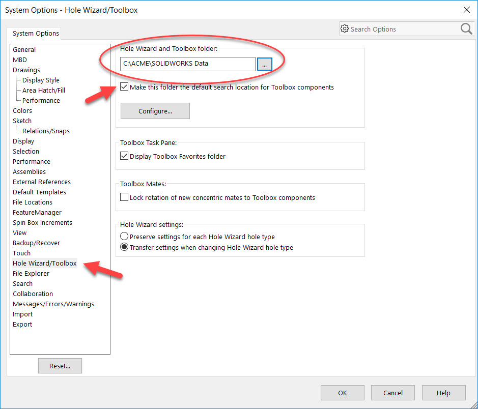Open the Configure dialog
The height and width of the screenshot is (409, 478).
point(155,110)
